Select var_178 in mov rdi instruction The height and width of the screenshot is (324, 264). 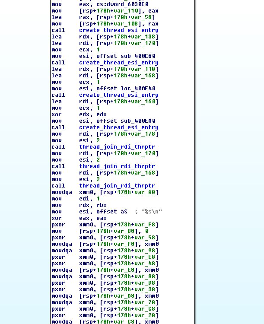click(143, 134)
